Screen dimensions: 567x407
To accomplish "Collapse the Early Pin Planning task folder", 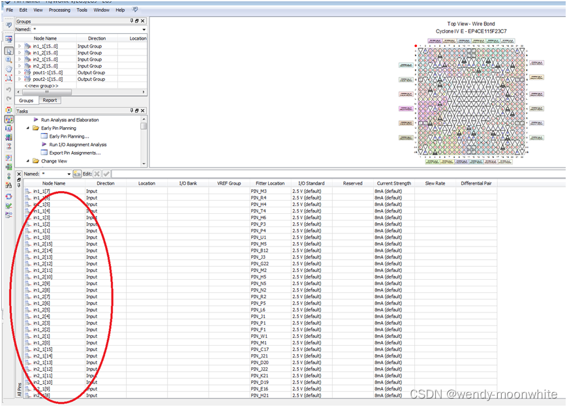I will pyautogui.click(x=28, y=128).
